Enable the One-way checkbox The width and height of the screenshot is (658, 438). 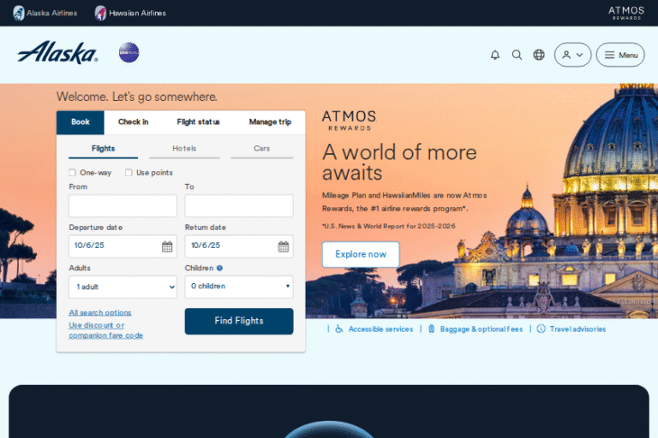pyautogui.click(x=73, y=173)
